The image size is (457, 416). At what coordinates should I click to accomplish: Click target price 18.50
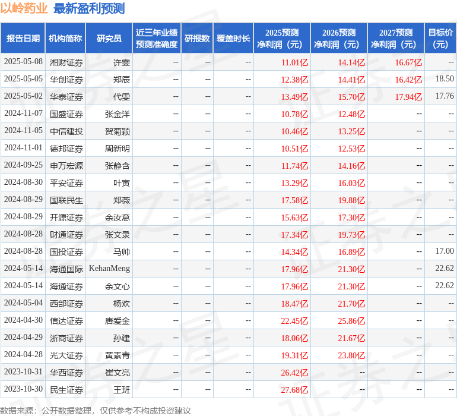click(x=445, y=78)
